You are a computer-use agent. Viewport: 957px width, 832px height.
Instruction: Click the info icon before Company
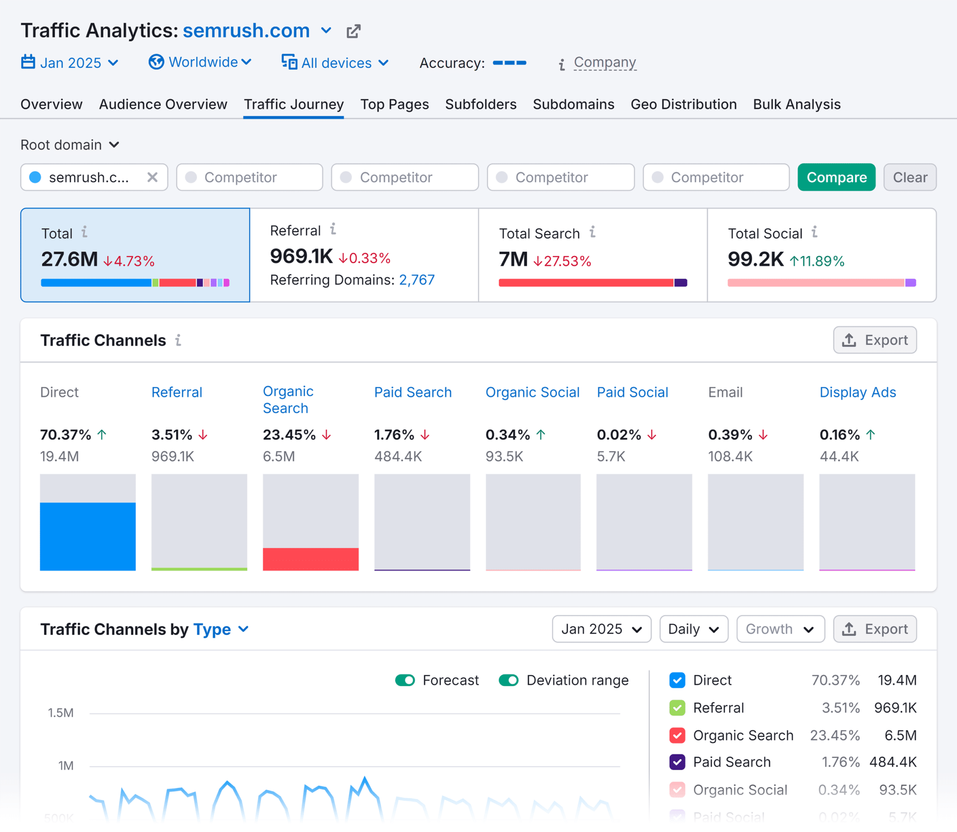click(562, 64)
